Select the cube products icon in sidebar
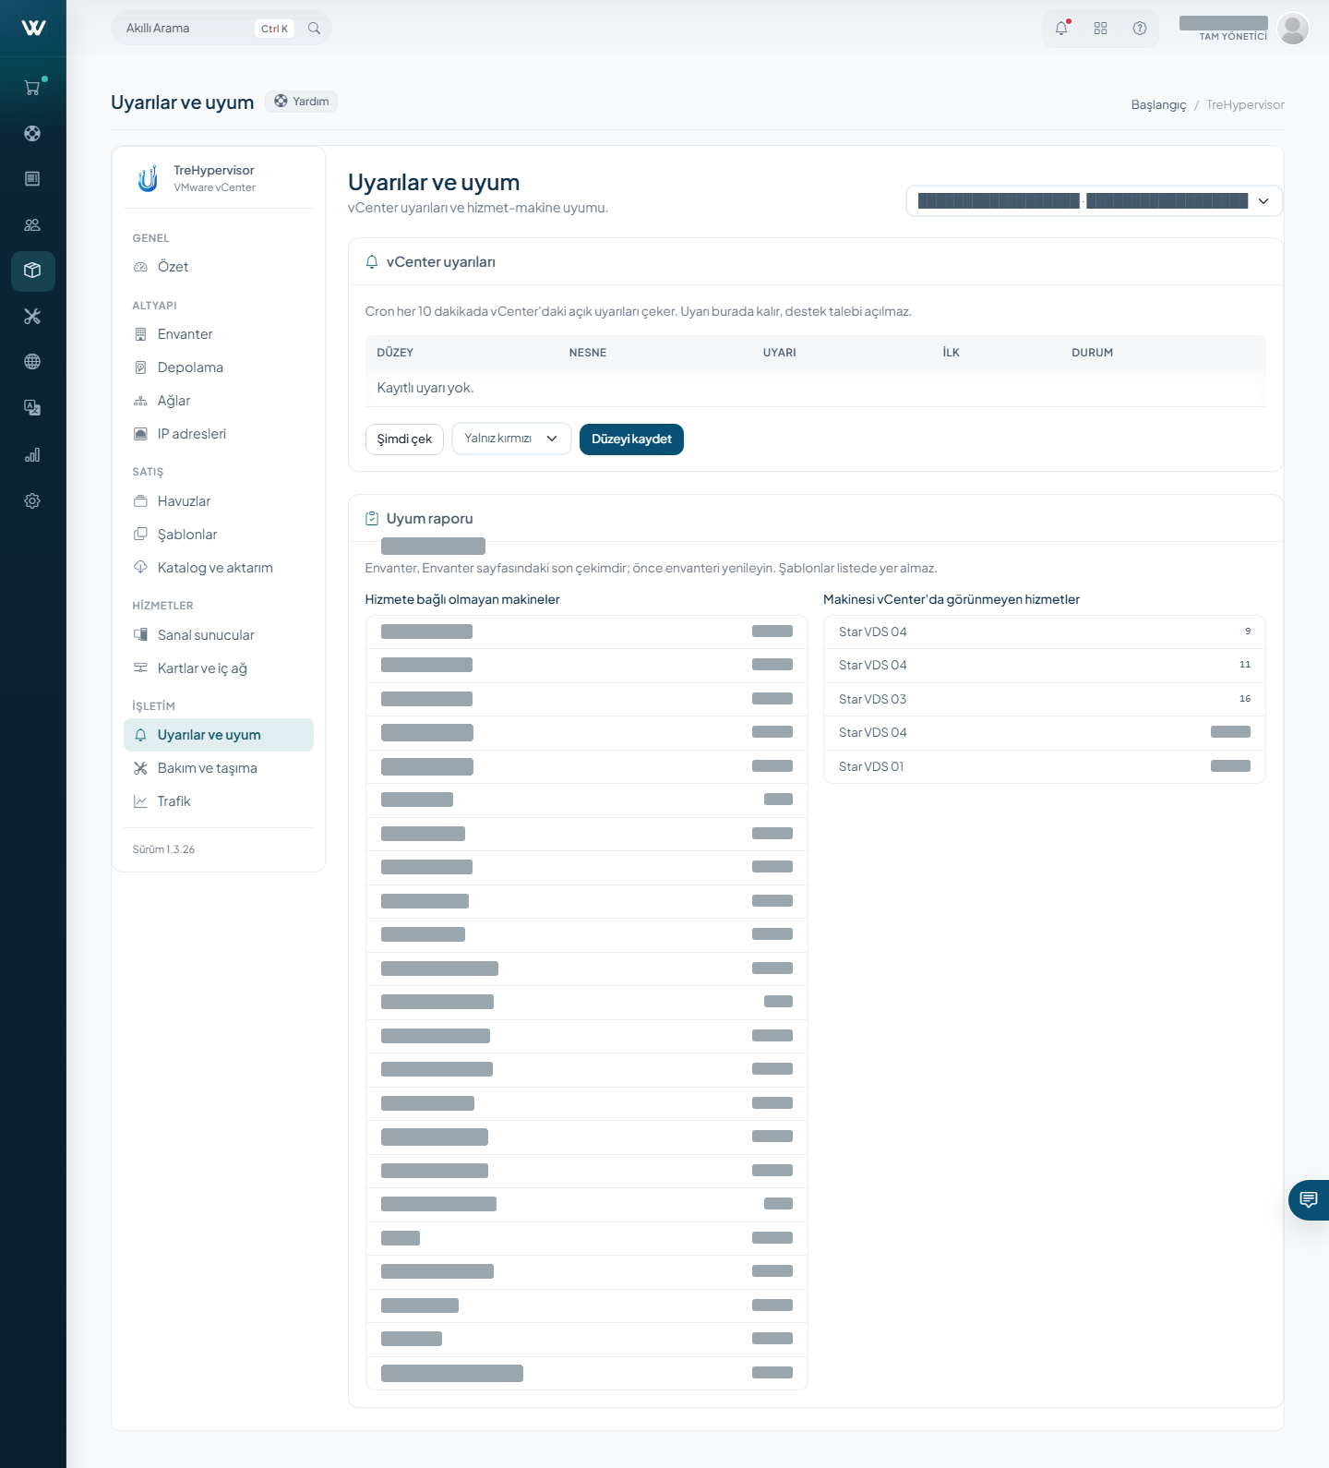 pyautogui.click(x=32, y=271)
